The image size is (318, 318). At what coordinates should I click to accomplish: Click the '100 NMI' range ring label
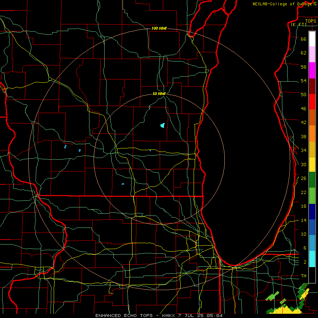(159, 28)
